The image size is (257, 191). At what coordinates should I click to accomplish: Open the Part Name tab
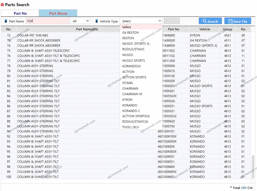(x=58, y=13)
